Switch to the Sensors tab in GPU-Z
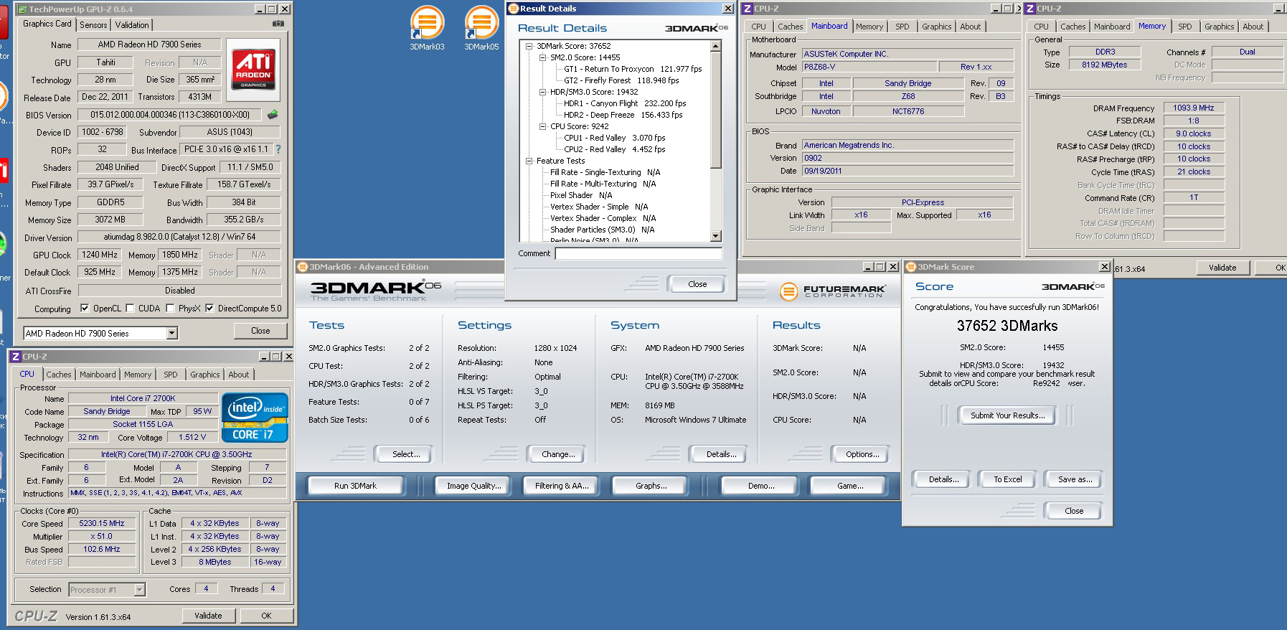 click(x=93, y=24)
